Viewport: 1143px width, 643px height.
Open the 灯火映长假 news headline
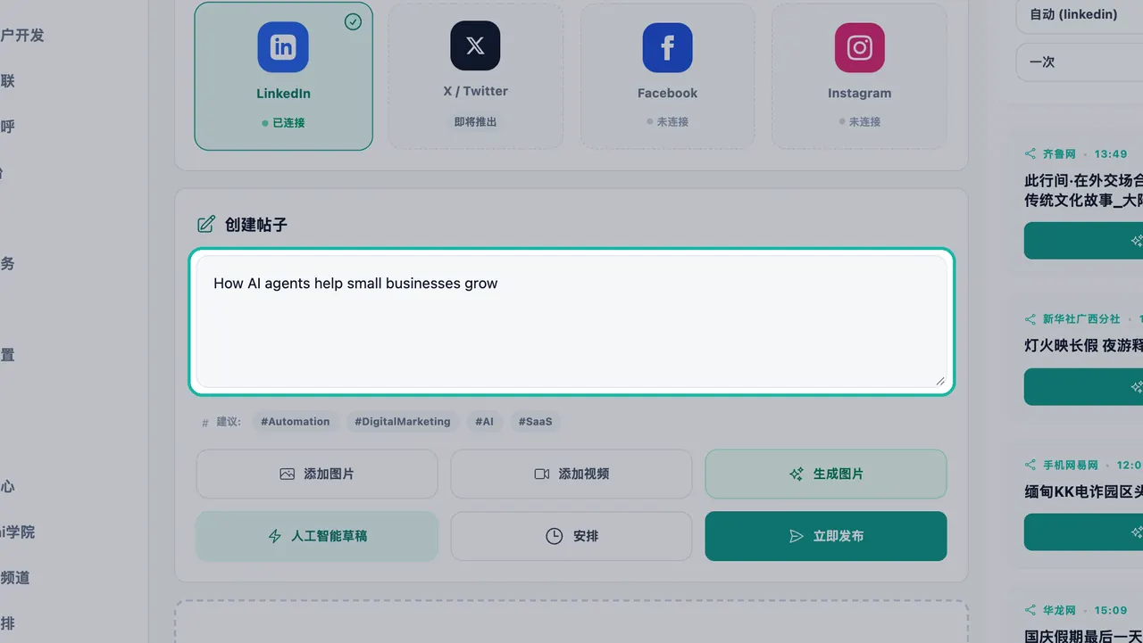click(1083, 345)
